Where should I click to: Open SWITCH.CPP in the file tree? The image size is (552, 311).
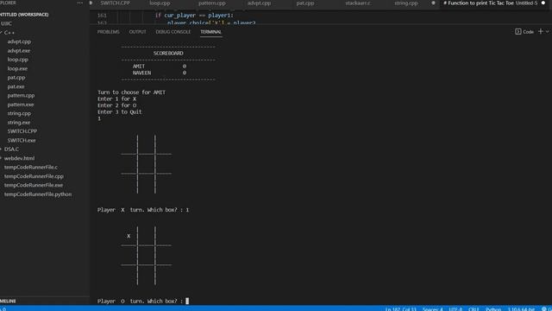pos(22,131)
